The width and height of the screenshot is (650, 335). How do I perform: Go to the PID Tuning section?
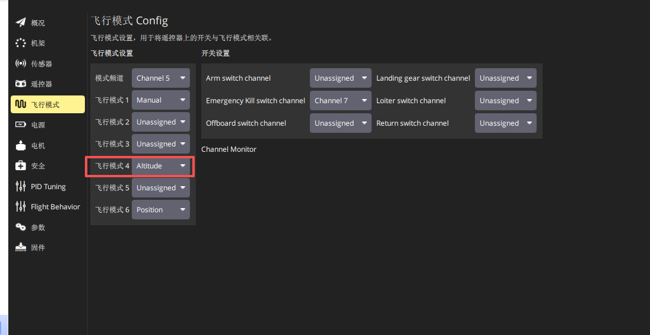pyautogui.click(x=47, y=186)
